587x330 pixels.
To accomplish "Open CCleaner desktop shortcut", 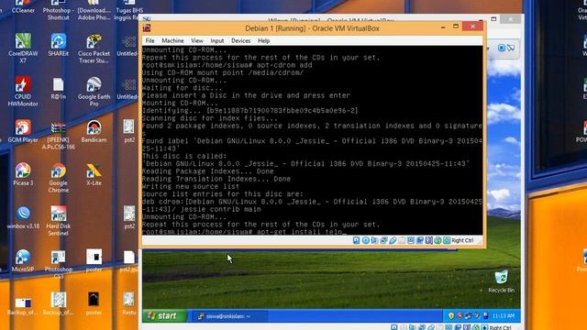I will coord(23,6).
